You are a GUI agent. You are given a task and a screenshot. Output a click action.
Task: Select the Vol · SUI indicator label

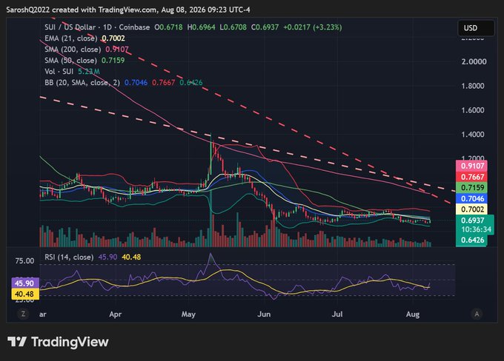[59, 71]
